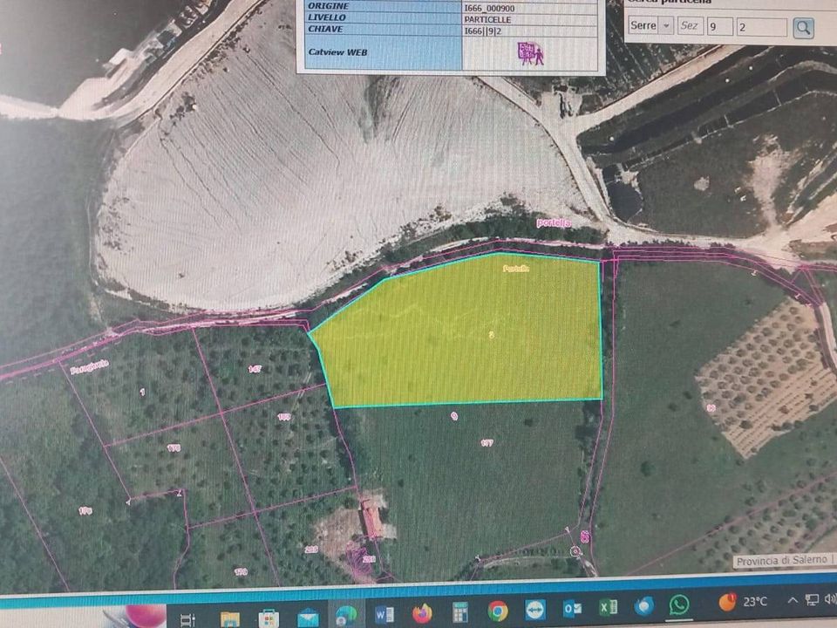The width and height of the screenshot is (837, 628).
Task: Click the Provincia di Salerno attribution
Action: (781, 560)
